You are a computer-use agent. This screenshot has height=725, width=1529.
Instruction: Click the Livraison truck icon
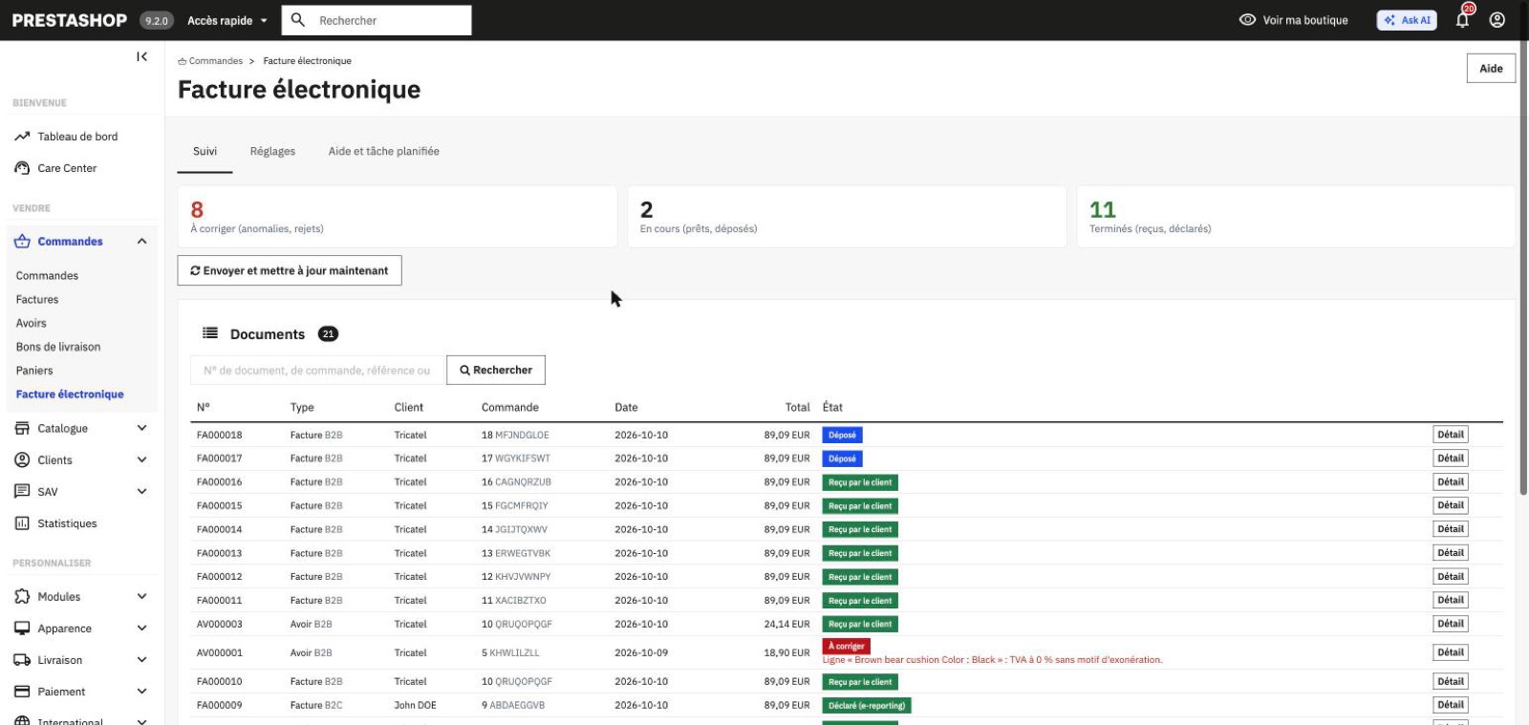point(22,660)
